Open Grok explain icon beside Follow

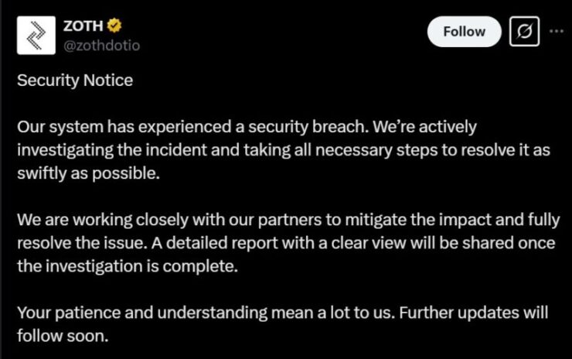click(524, 32)
